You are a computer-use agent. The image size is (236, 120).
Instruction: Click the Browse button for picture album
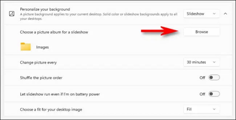pos(201,32)
